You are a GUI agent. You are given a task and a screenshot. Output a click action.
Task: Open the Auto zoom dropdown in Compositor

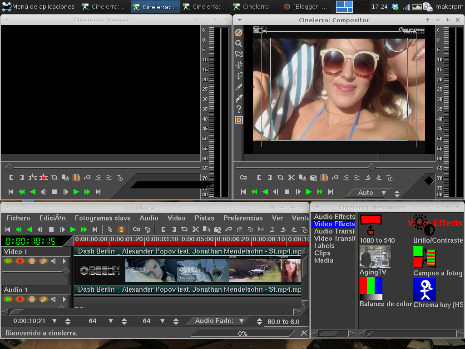point(384,193)
